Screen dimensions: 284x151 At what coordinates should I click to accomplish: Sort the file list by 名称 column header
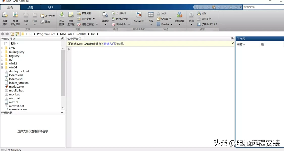[35, 43]
